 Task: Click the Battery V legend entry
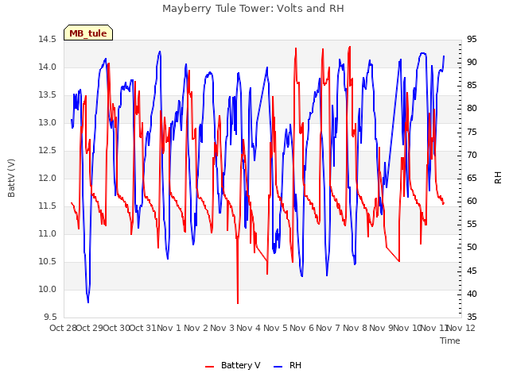click(233, 365)
